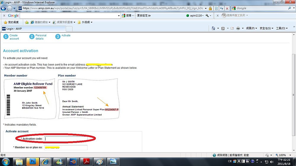Expand the print options arrow
This screenshot has width=296, height=166.
coord(243,28)
